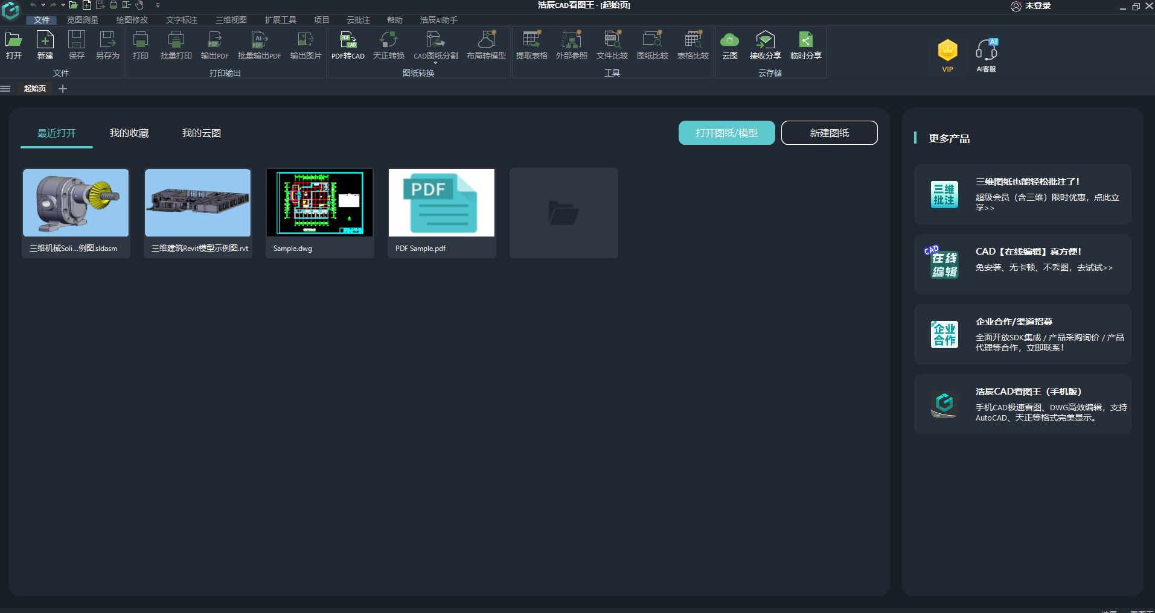Viewport: 1155px width, 613px height.
Task: Open the AI客服 customer service icon
Action: pyautogui.click(x=987, y=56)
